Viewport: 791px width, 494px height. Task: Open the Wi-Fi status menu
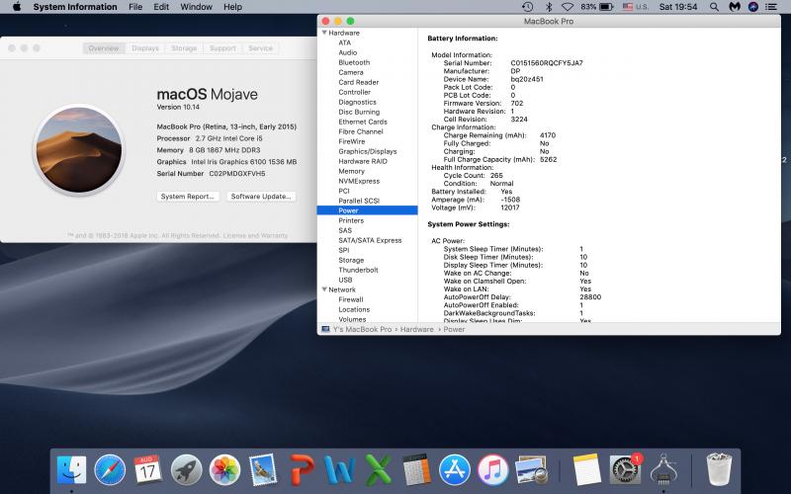568,7
